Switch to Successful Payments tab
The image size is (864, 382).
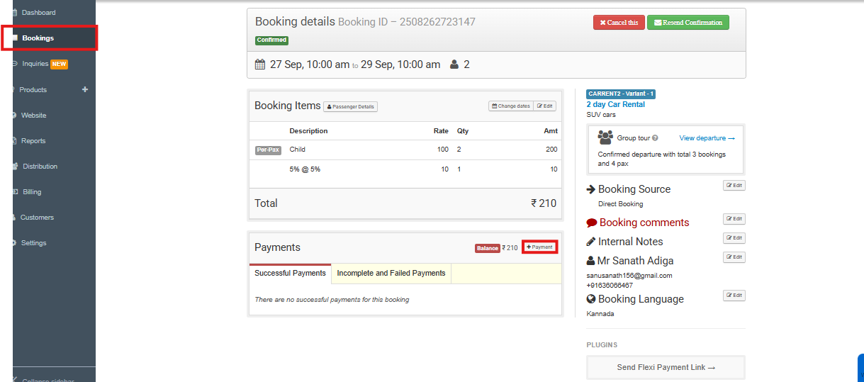290,273
